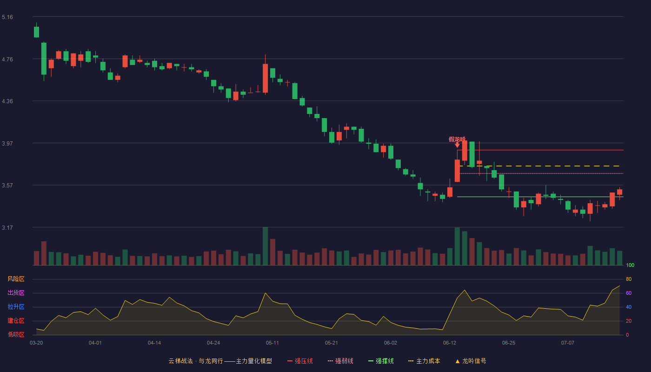Toggle the 强弱线 legend entry
Screen dimensions: 651x372
[x=340, y=361]
